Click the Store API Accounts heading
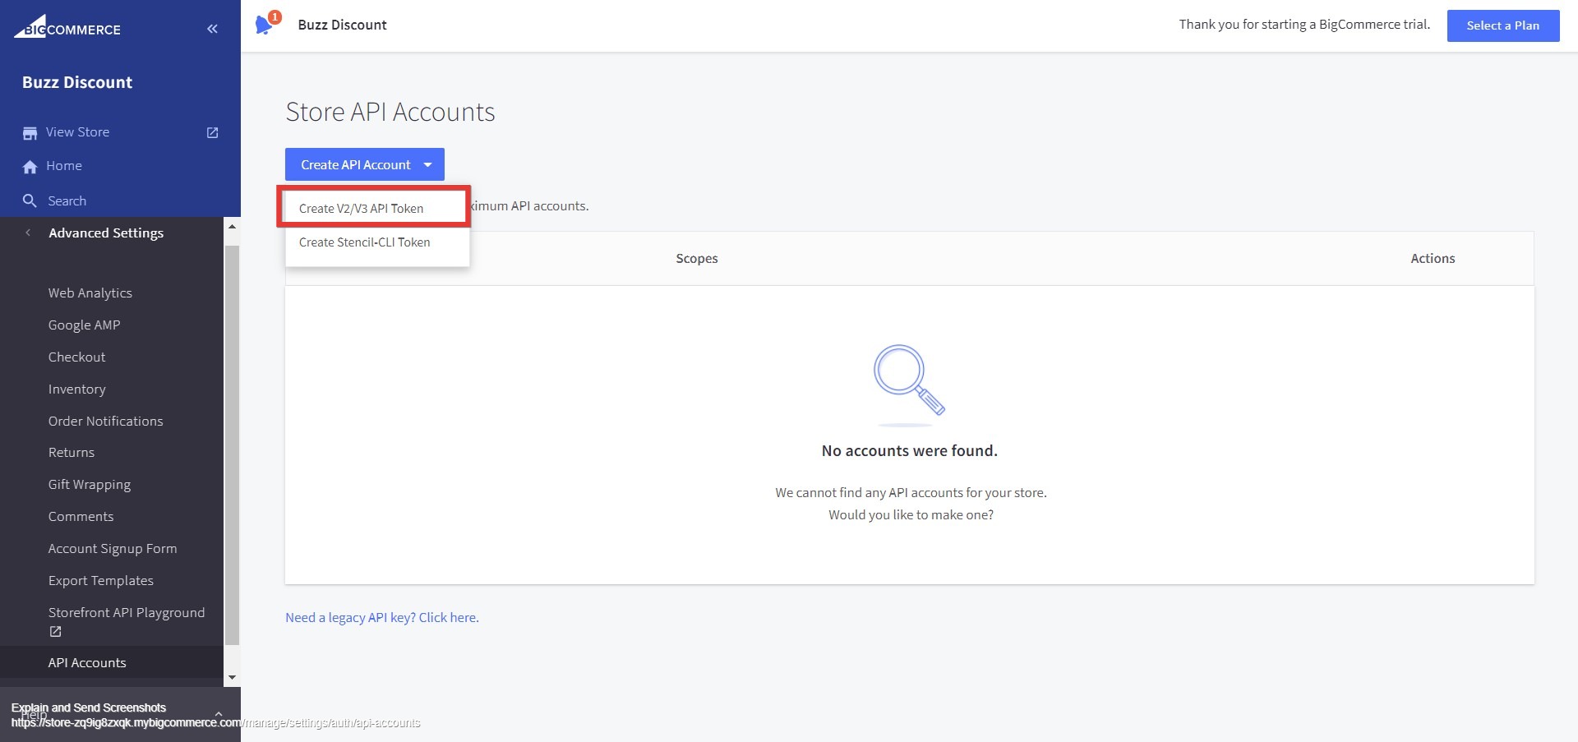The height and width of the screenshot is (742, 1578). (390, 112)
